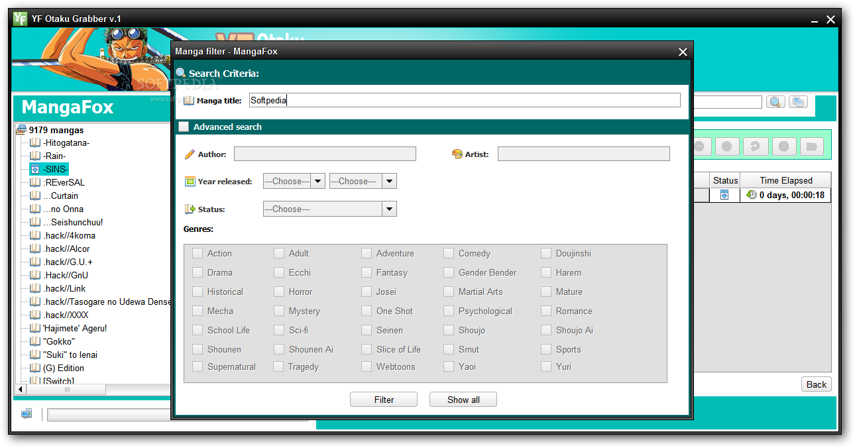Click the open book icon beside Manga title

click(189, 101)
